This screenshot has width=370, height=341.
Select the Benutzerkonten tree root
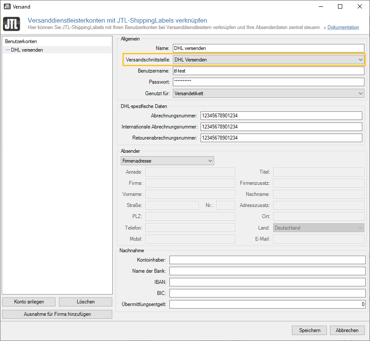coord(21,41)
